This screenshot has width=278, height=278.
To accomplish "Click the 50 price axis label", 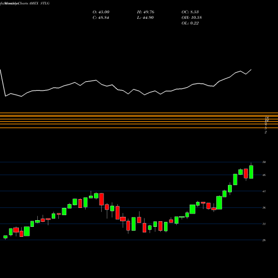I will pyautogui.click(x=264, y=162).
